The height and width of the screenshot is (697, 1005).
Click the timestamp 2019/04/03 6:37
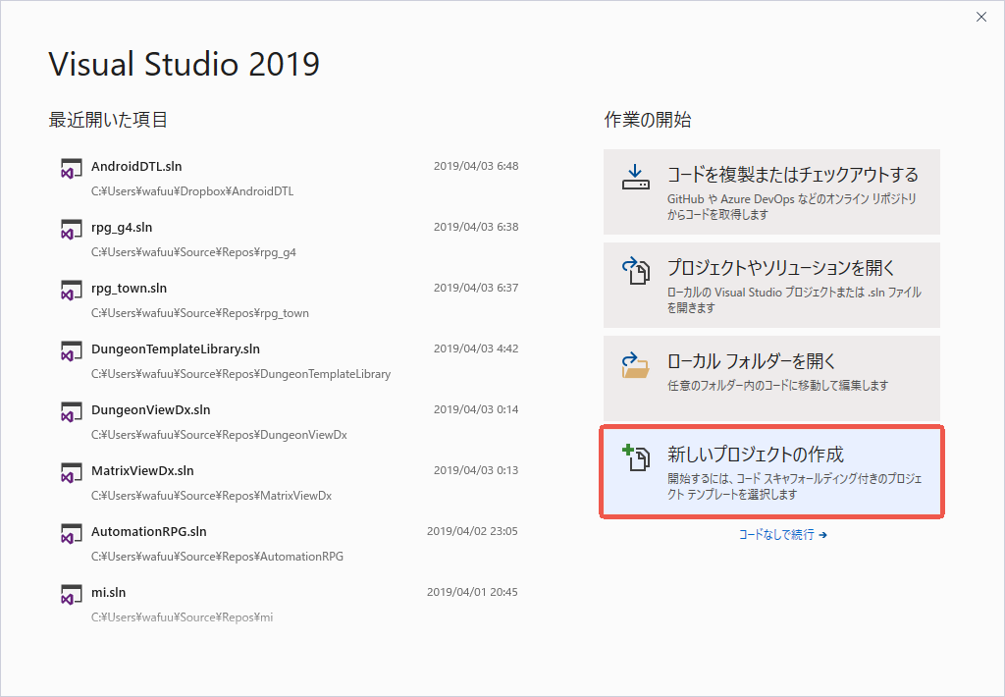[x=476, y=288]
